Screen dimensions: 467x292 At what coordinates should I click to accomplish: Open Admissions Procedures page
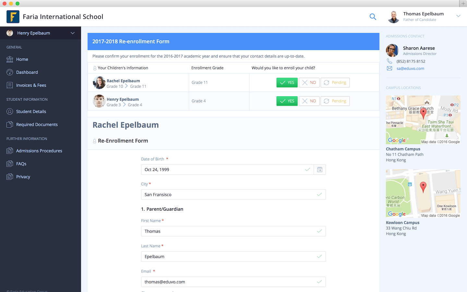(39, 151)
